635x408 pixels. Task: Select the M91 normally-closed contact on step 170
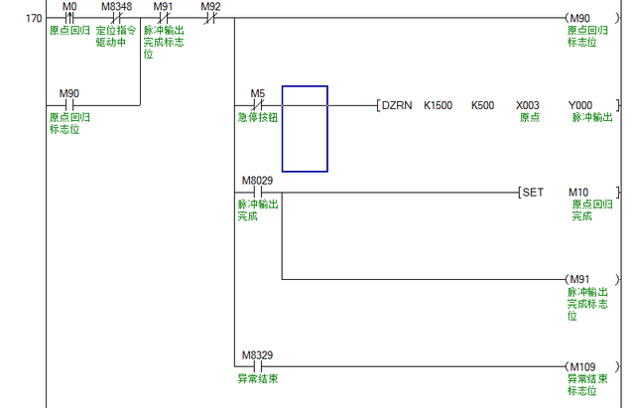163,18
